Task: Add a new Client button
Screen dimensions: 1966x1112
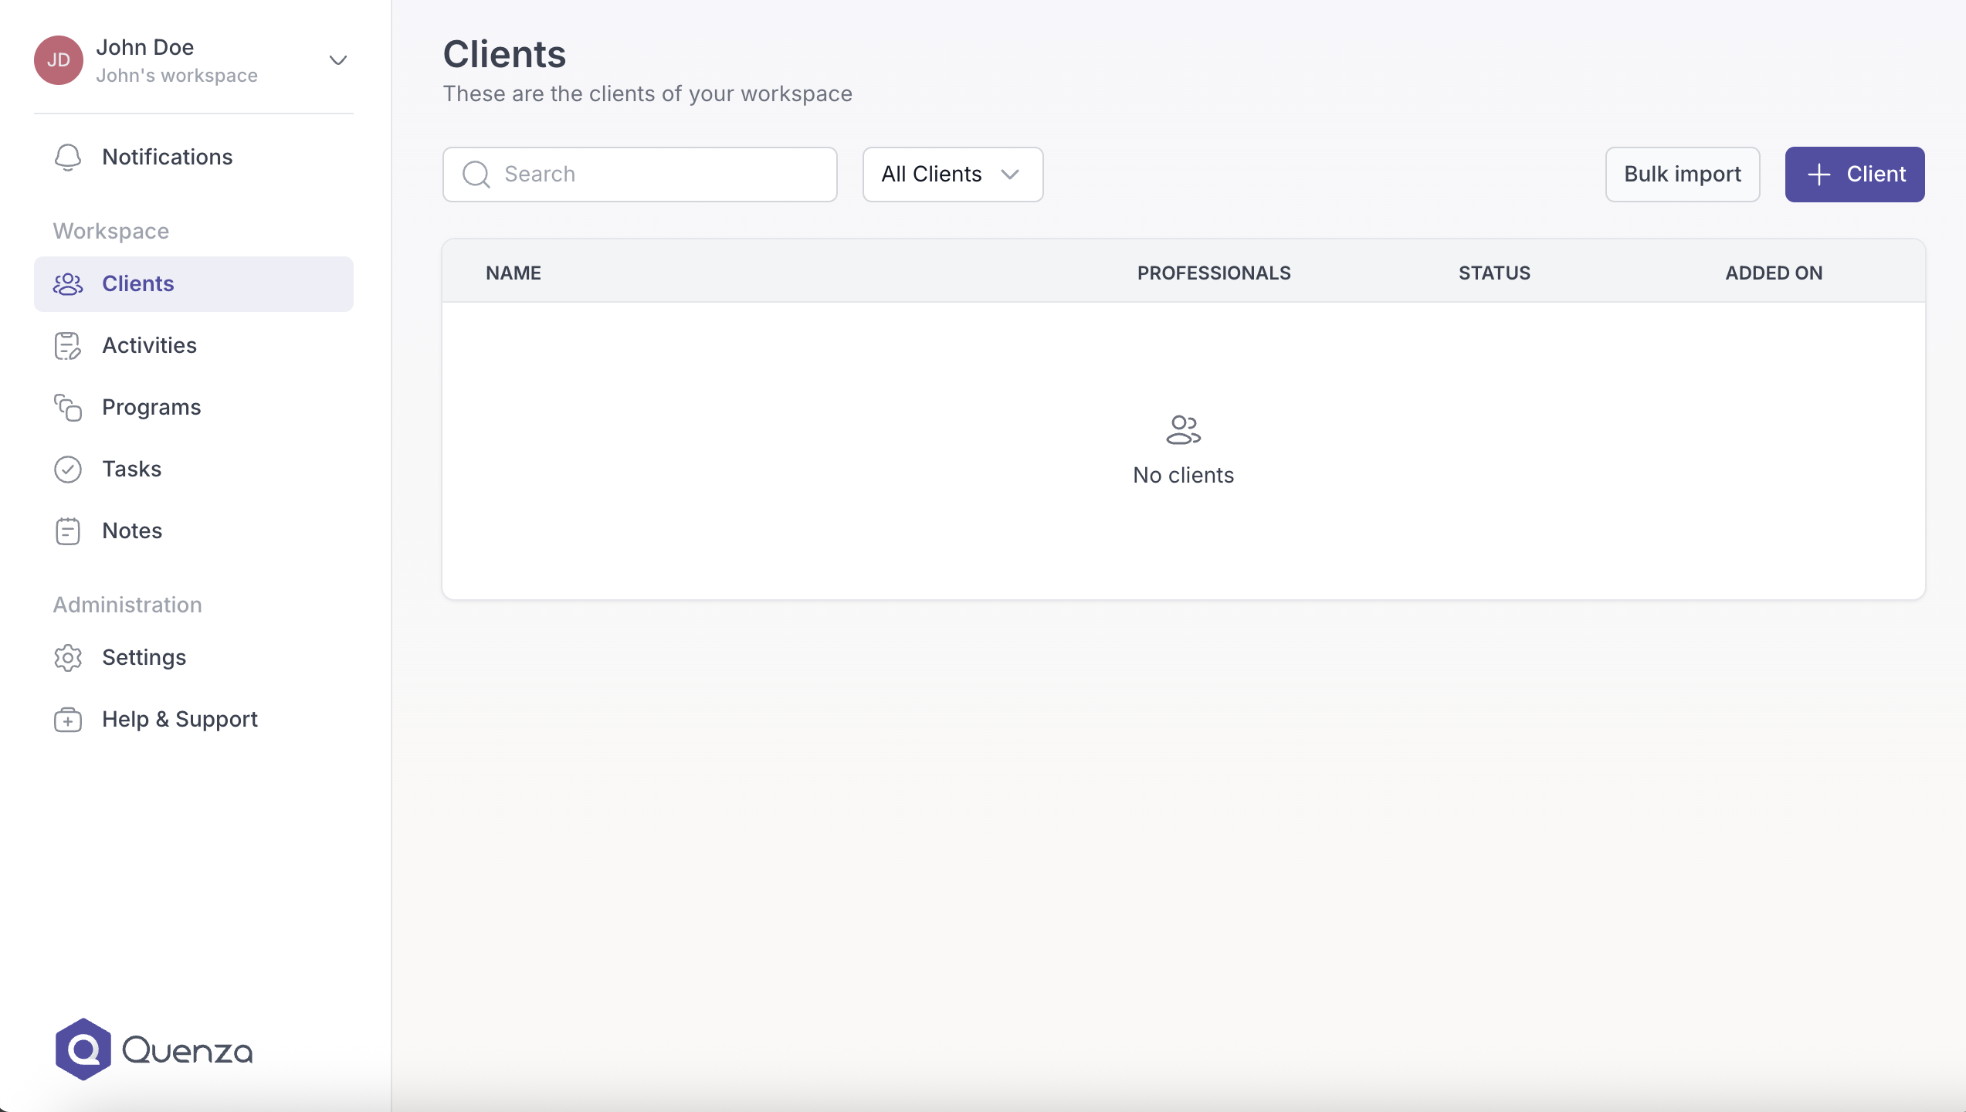Action: pyautogui.click(x=1854, y=175)
